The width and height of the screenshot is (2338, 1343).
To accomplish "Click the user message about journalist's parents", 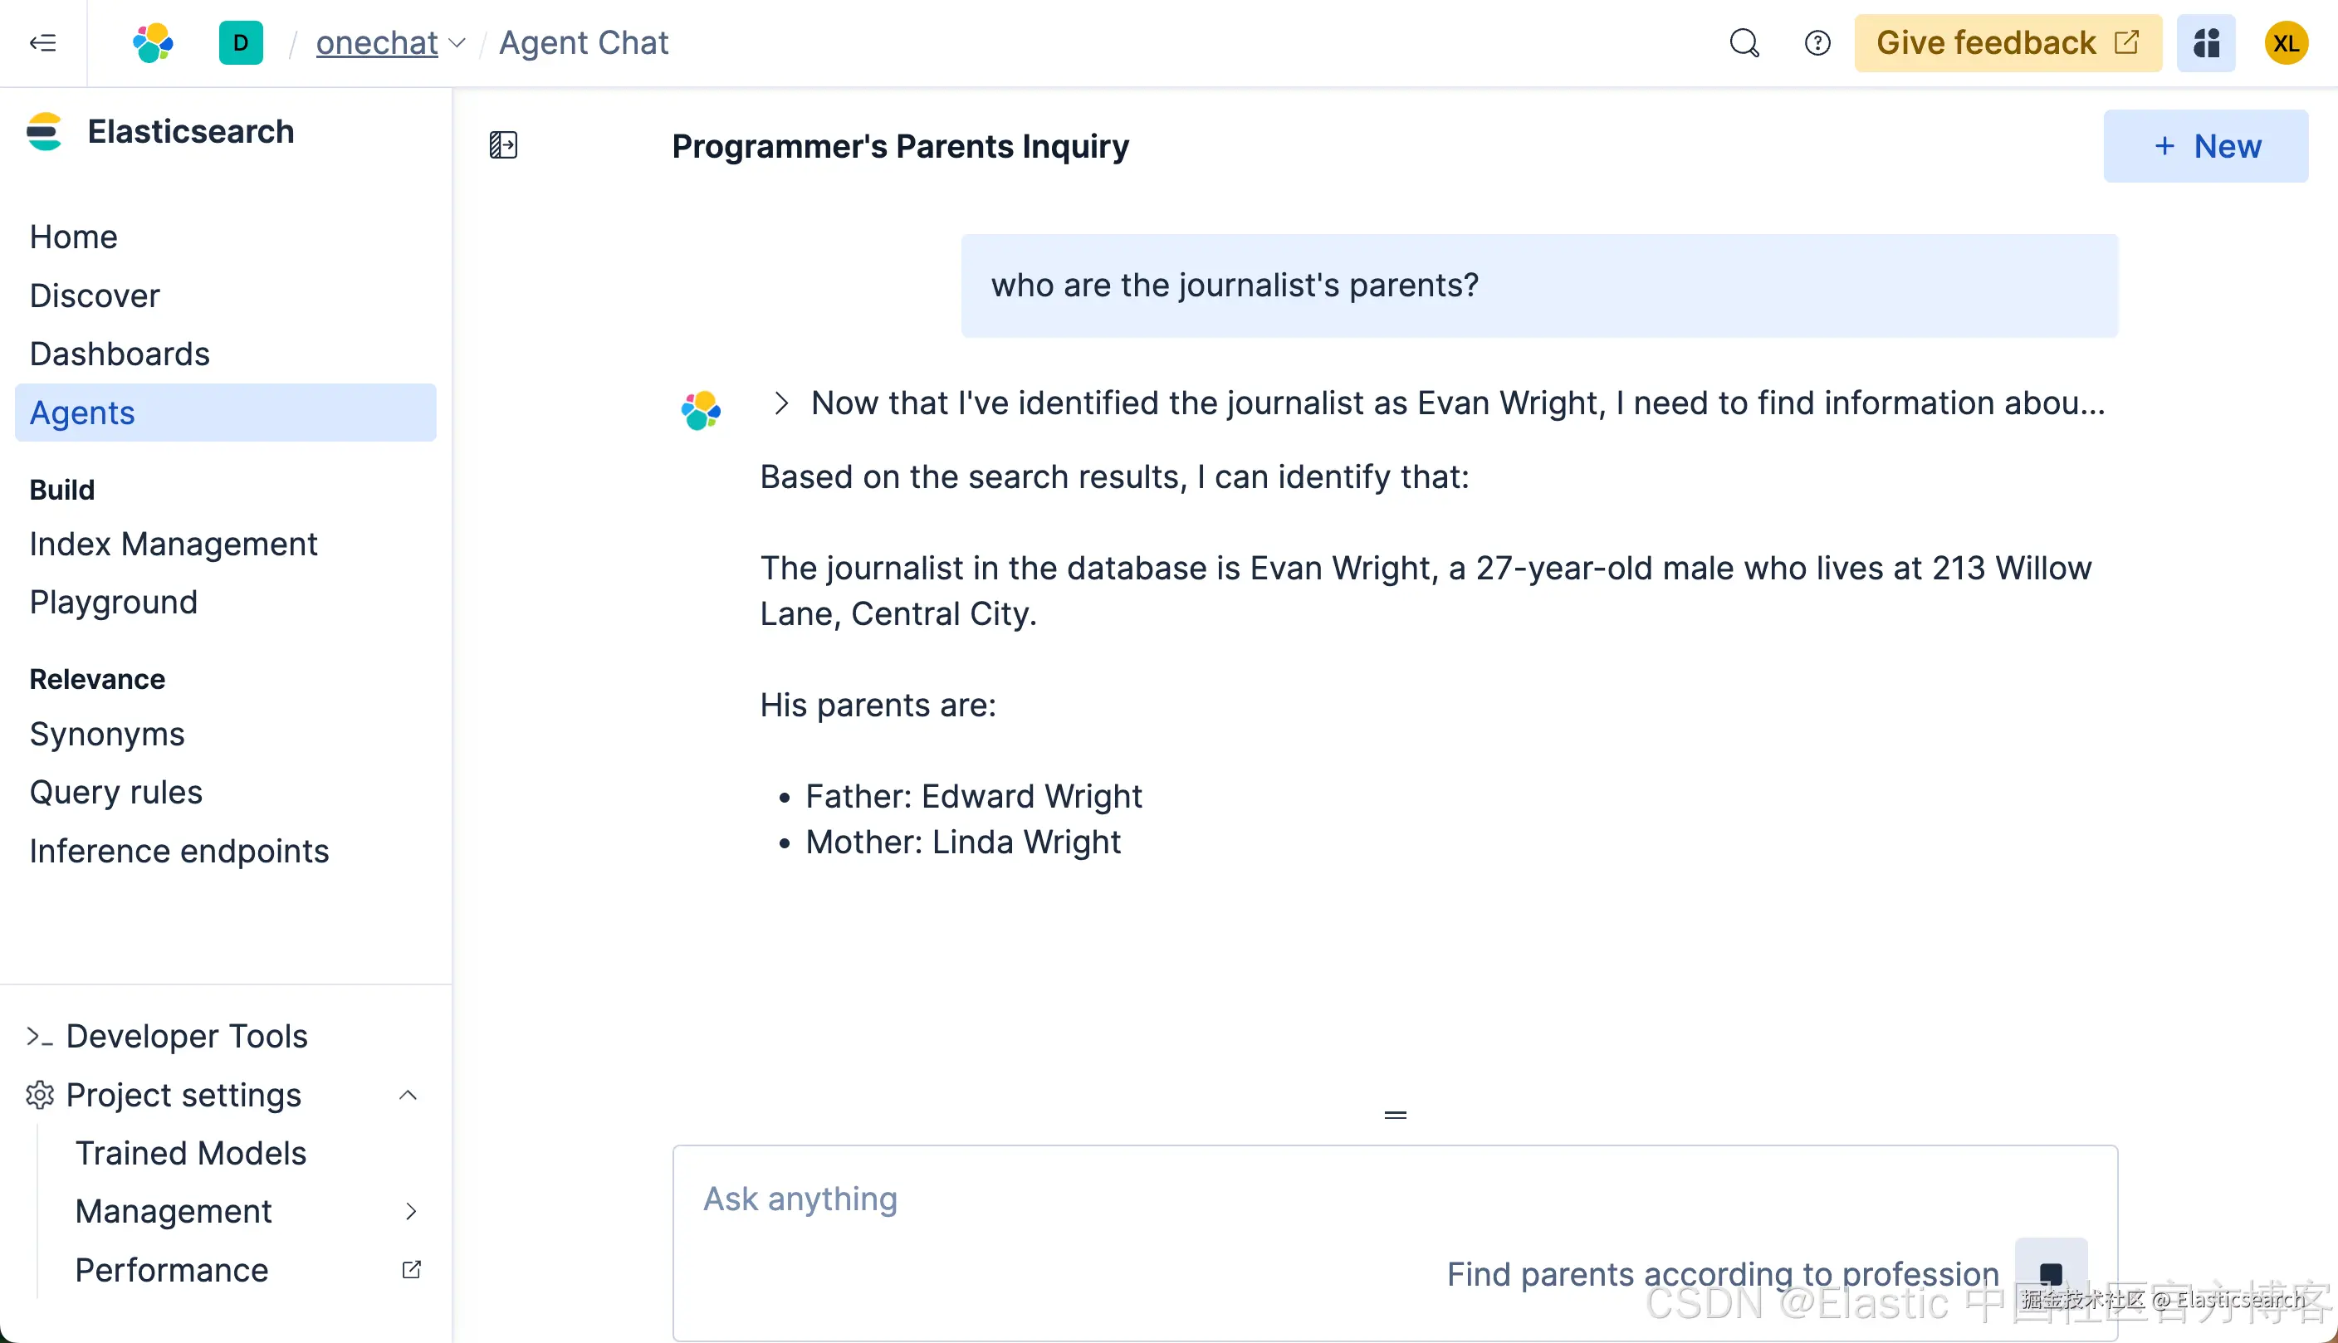I will point(1539,285).
